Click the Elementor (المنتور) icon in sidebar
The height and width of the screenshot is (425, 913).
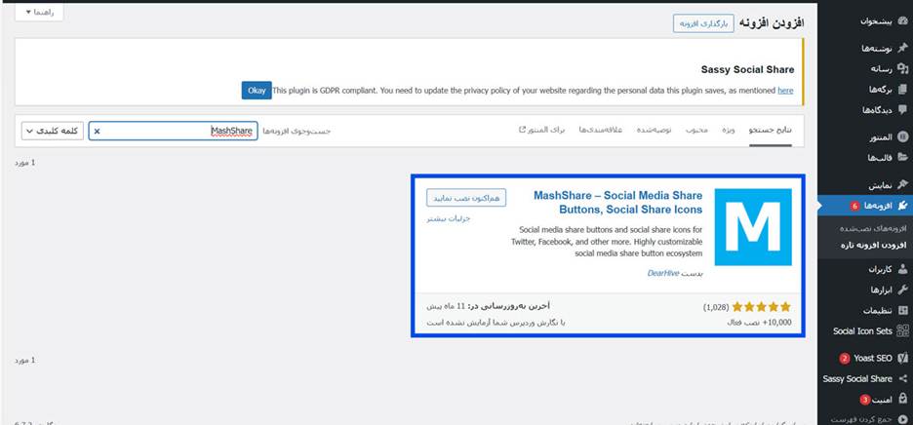coord(902,137)
